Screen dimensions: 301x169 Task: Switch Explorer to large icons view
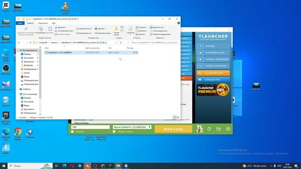click(x=178, y=117)
